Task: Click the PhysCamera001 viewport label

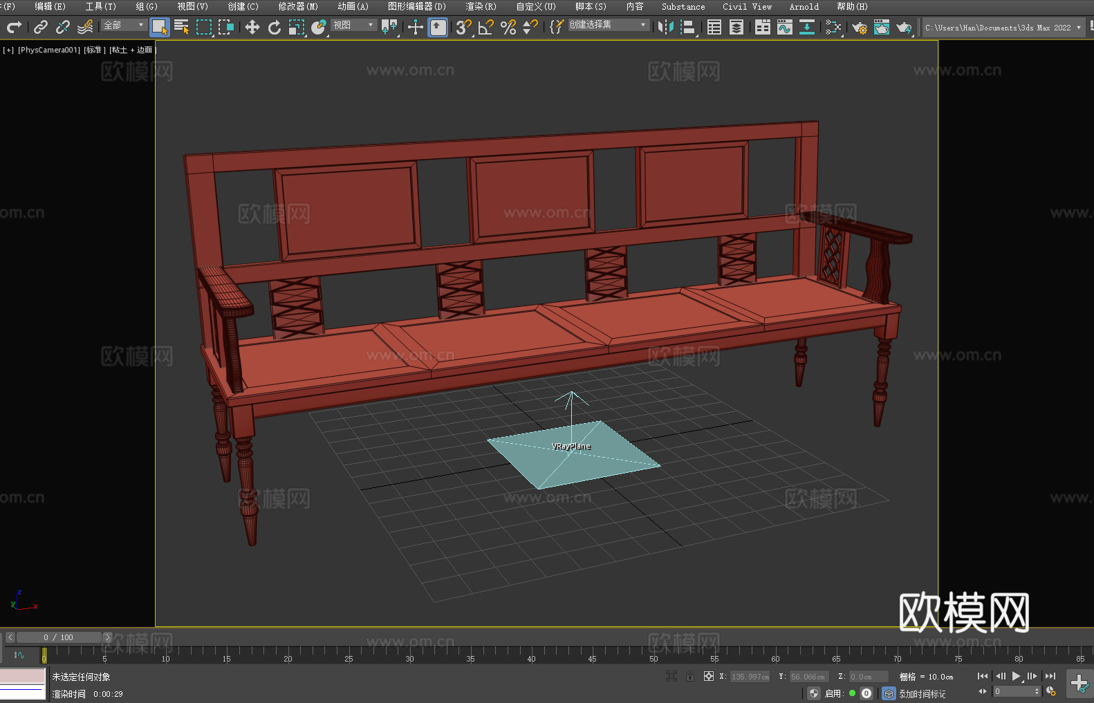Action: 49,50
